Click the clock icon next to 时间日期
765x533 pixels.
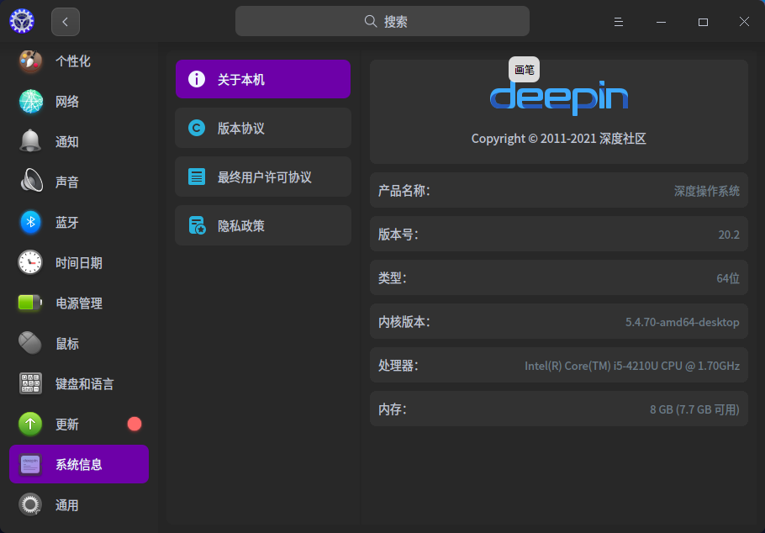tap(30, 262)
